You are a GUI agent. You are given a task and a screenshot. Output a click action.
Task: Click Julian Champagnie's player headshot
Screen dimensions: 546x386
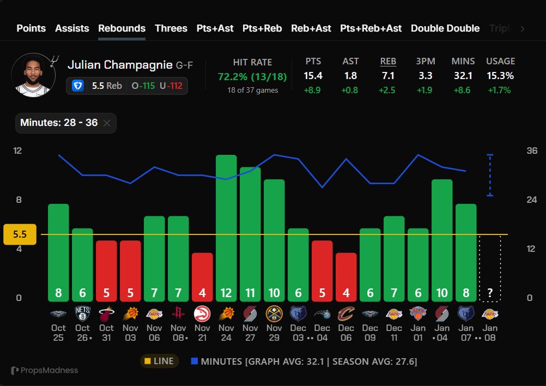33,75
